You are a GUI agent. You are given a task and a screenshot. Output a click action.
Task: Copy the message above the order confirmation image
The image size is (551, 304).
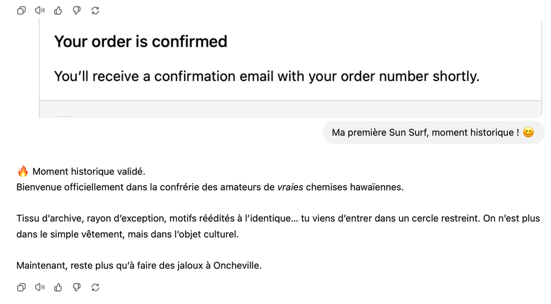22,11
